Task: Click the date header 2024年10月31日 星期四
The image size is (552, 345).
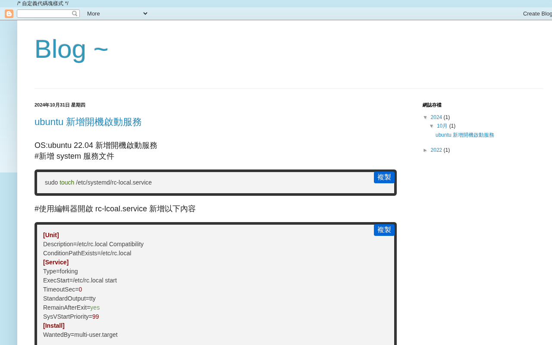Action: (x=60, y=105)
